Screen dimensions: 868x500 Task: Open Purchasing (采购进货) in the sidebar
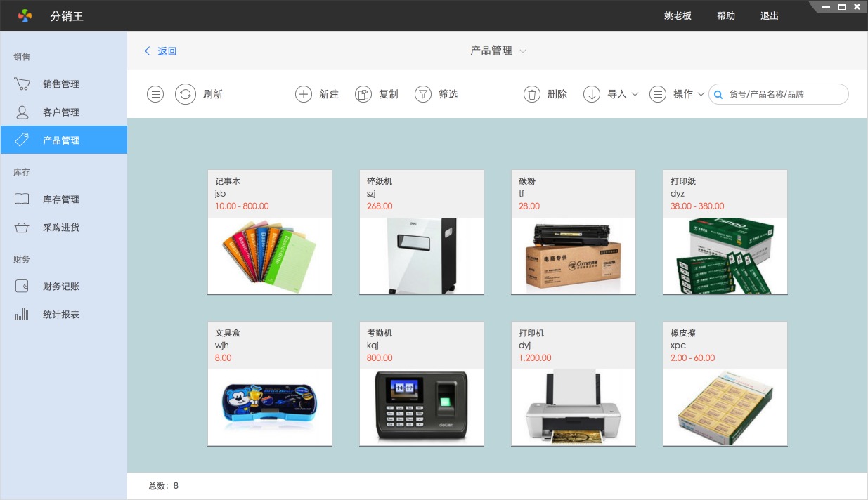pyautogui.click(x=61, y=228)
